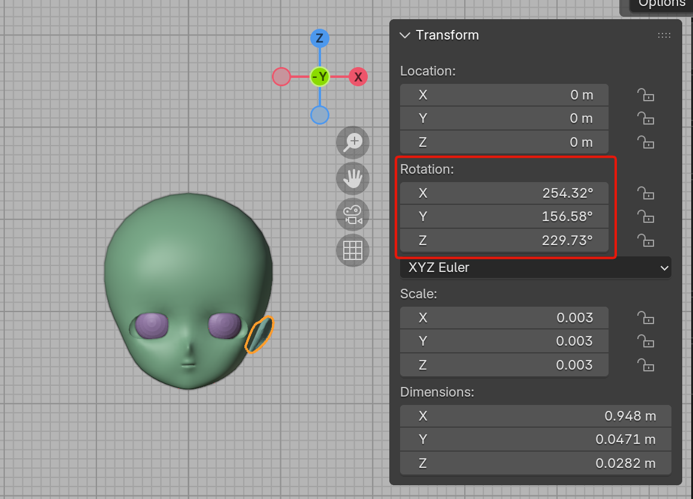
Task: Click the red X axis gizmo ball
Action: pyautogui.click(x=358, y=77)
